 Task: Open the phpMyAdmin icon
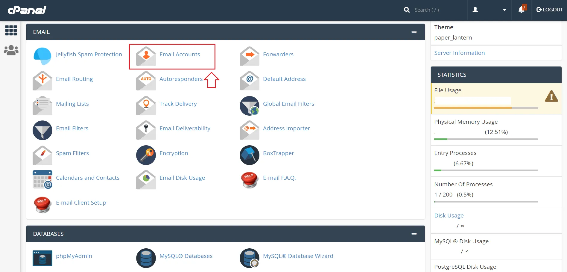point(42,258)
